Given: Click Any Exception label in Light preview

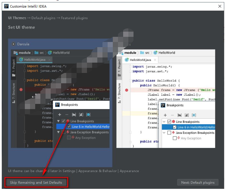Looking at the screenshot, I should click(191, 138).
